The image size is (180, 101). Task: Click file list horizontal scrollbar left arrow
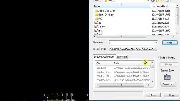(94, 37)
